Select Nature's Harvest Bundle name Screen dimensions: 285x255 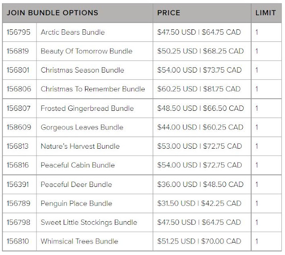[80, 146]
